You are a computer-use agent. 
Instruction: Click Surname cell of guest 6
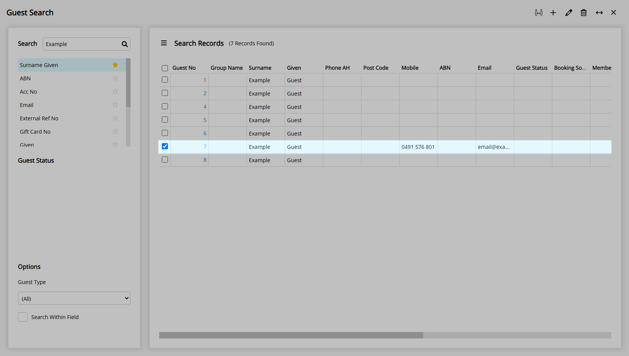point(266,133)
